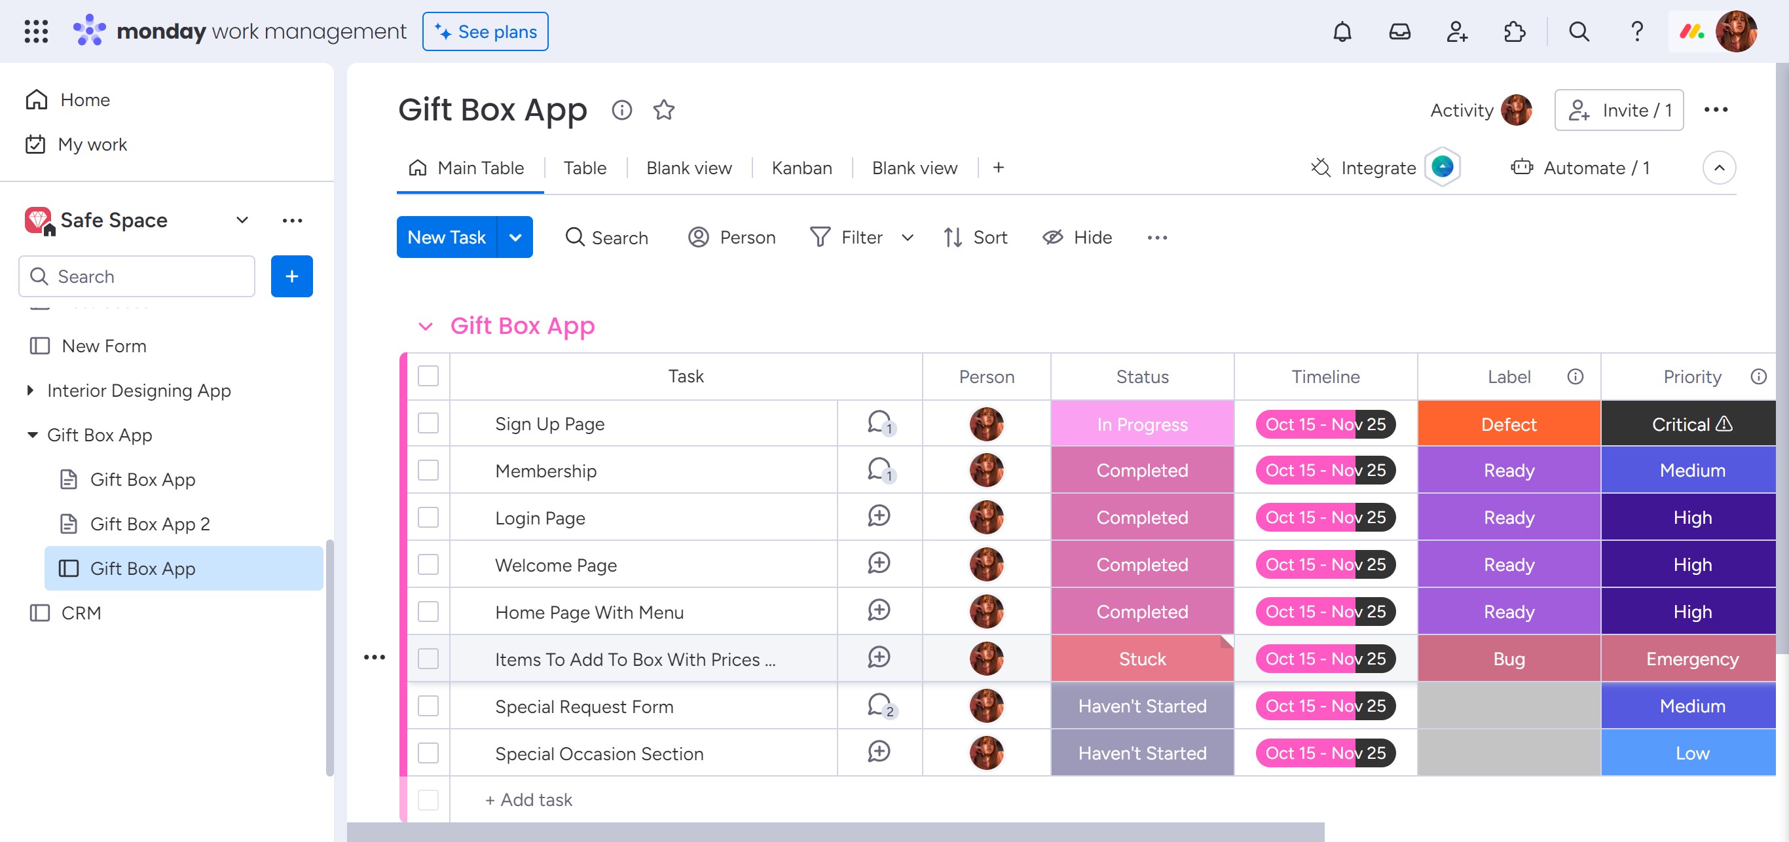Viewport: 1789px width, 842px height.
Task: Click the See plans button
Action: (485, 32)
